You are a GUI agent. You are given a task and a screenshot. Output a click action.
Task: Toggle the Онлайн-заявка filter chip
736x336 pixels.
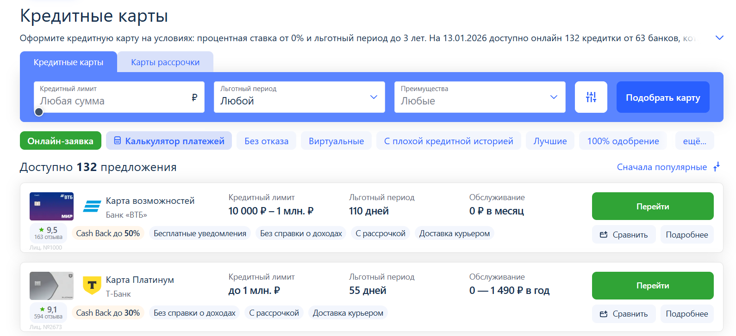(x=60, y=141)
